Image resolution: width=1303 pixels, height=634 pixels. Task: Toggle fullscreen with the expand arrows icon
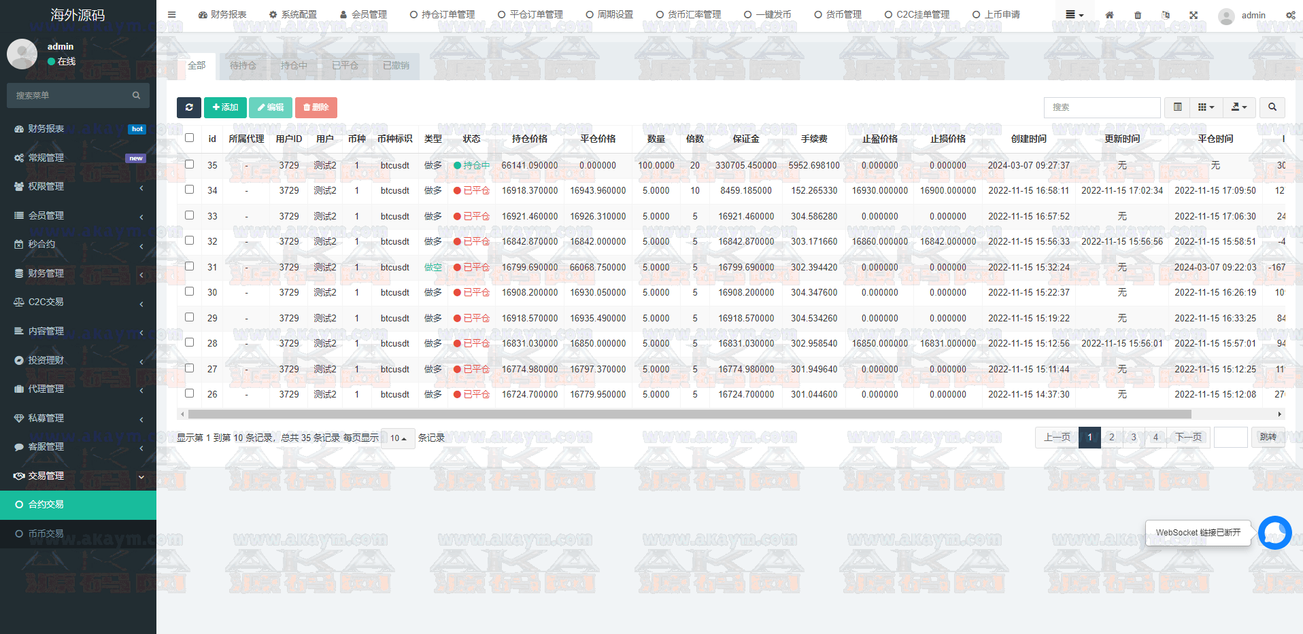pyautogui.click(x=1194, y=15)
